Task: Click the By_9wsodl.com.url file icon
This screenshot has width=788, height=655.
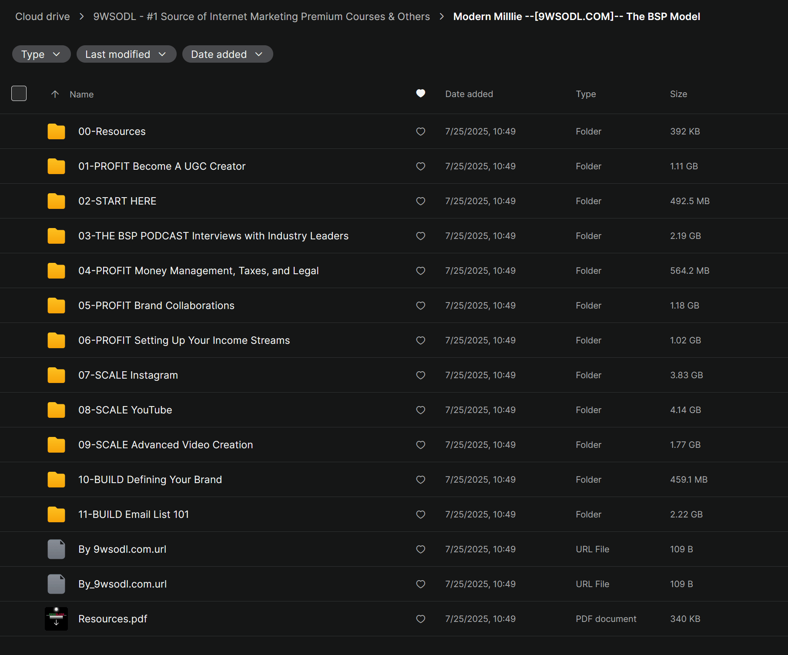Action: click(56, 584)
